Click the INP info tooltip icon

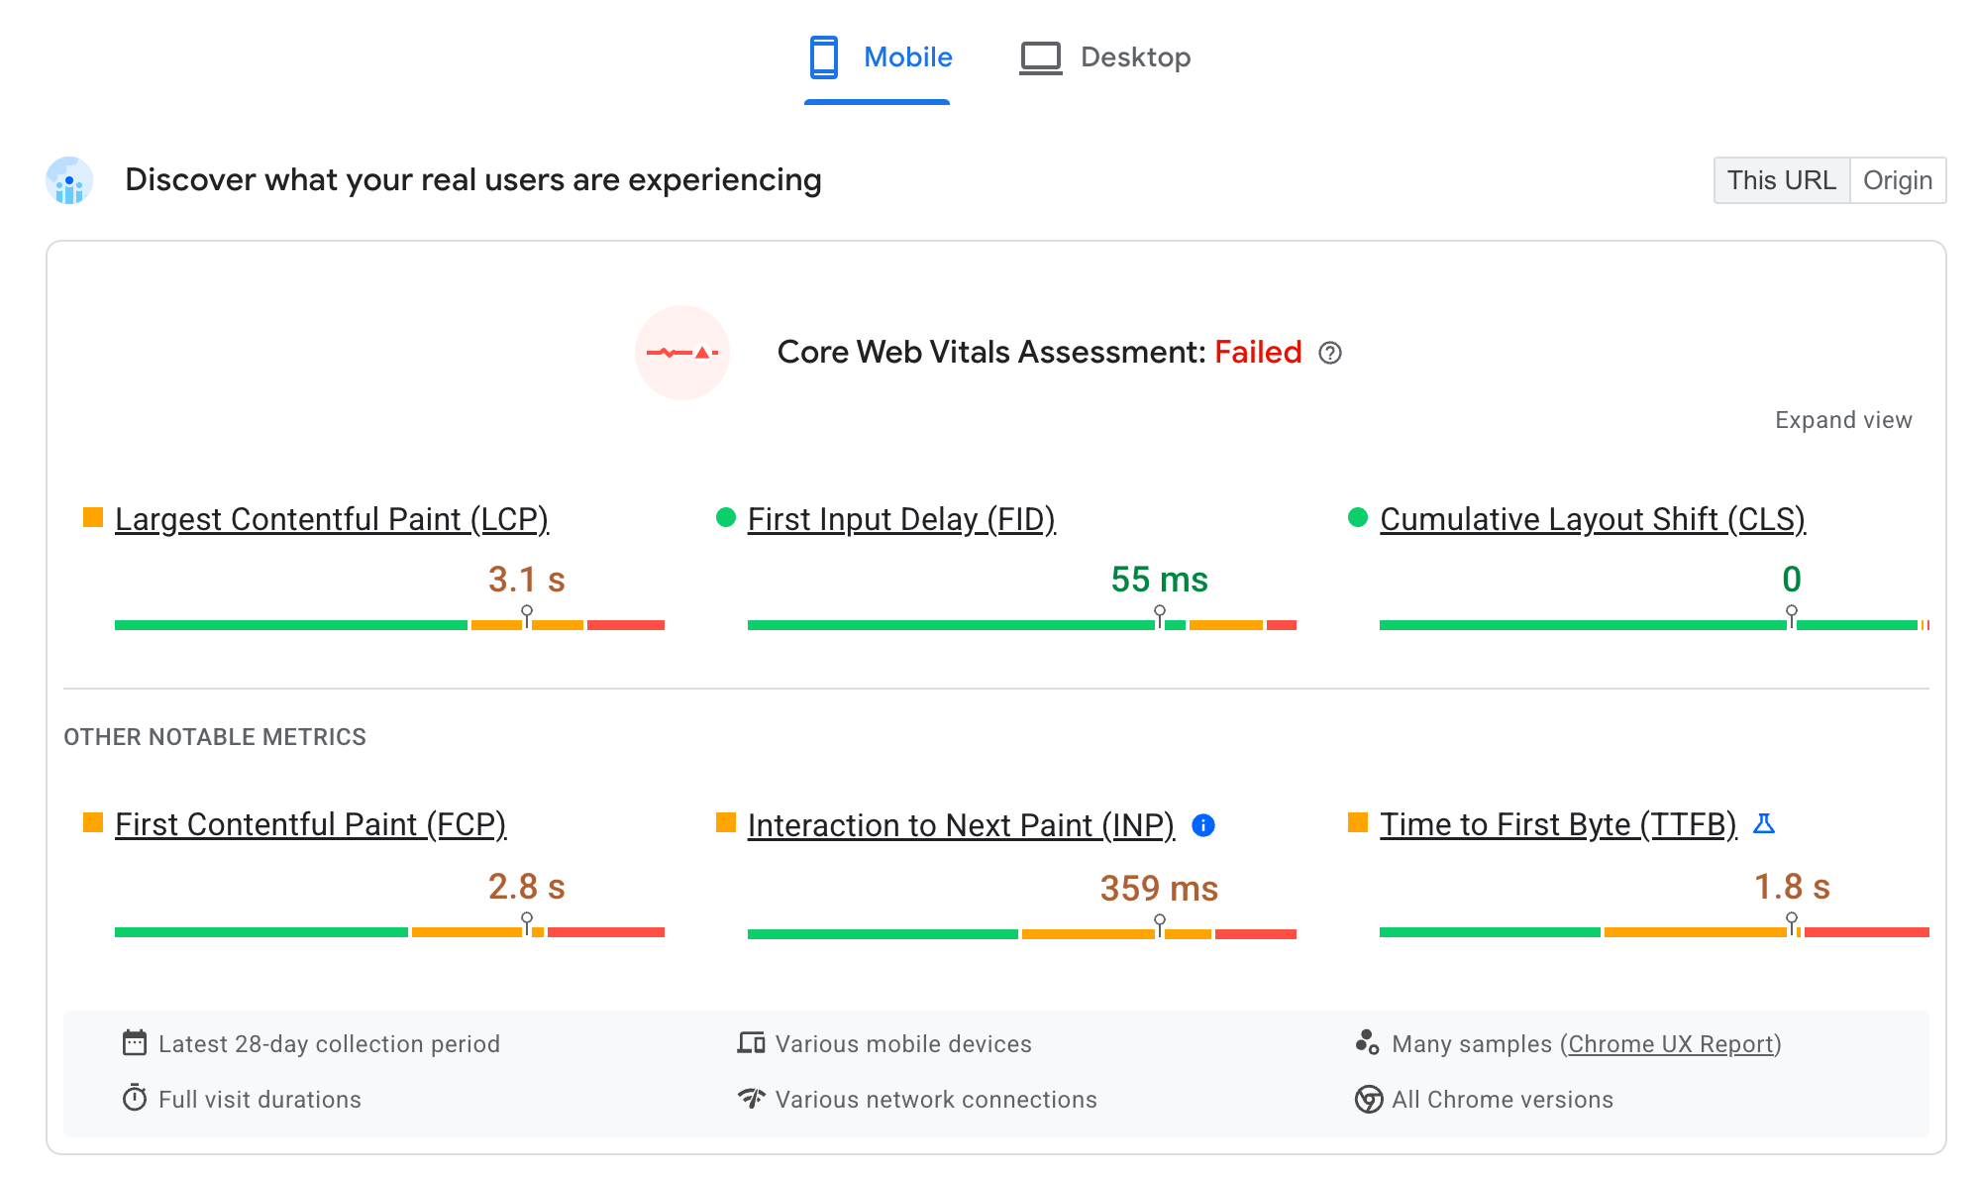[x=1203, y=824]
